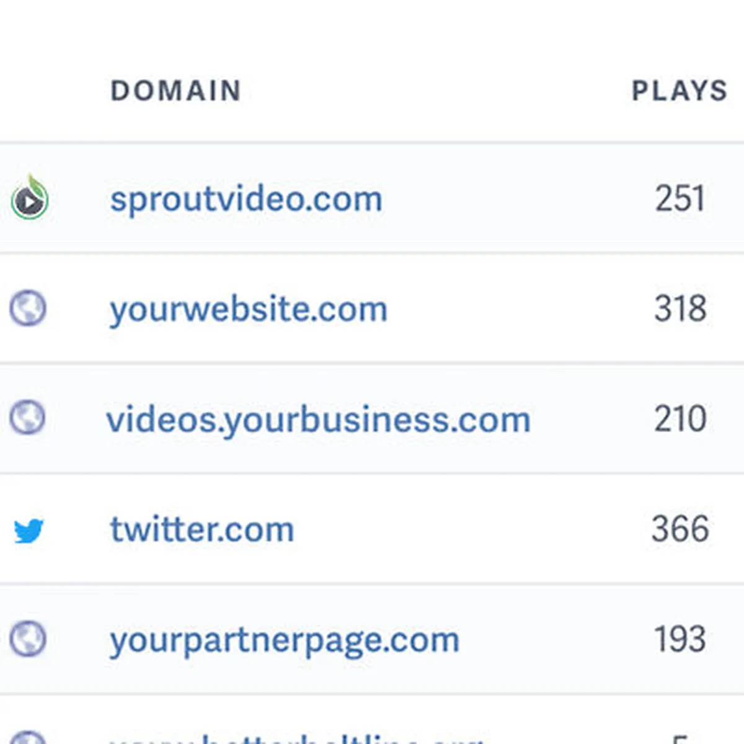The image size is (744, 744).
Task: Follow the twitter.com domain link
Action: click(x=201, y=530)
